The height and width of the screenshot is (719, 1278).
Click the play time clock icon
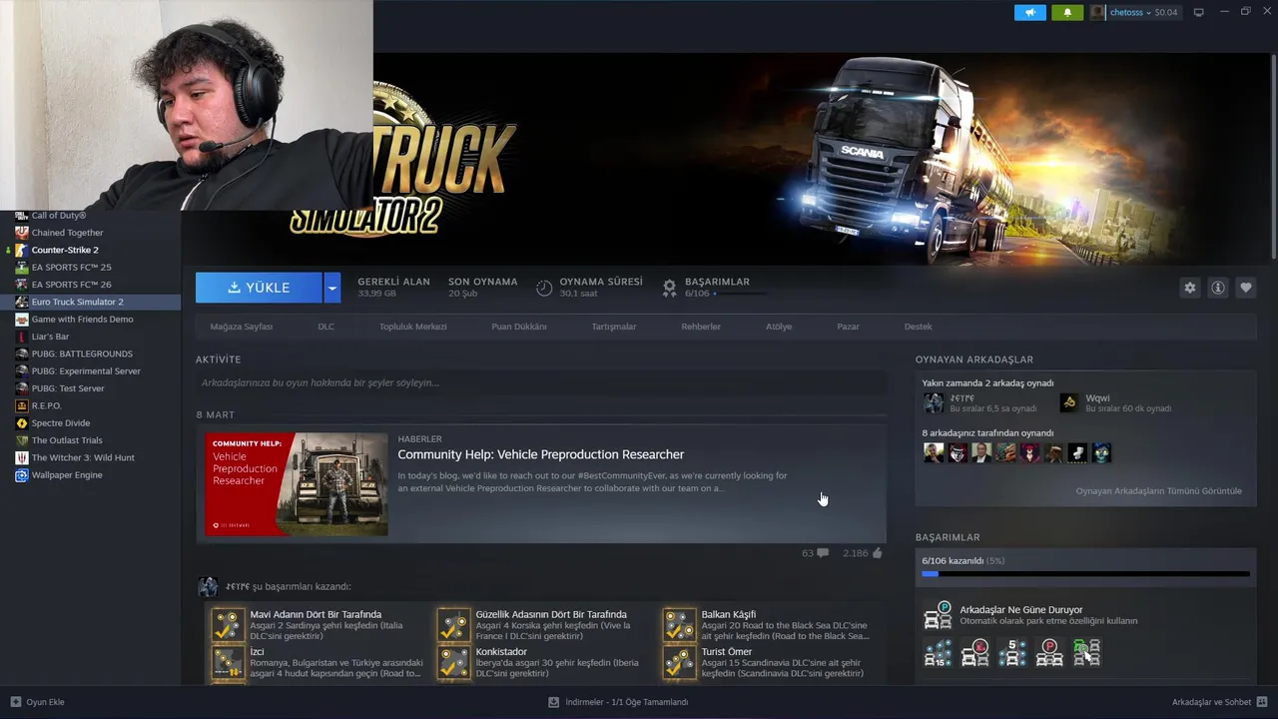(544, 288)
